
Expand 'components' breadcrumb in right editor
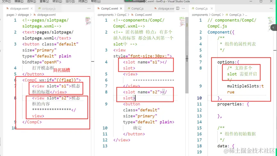click(200, 15)
